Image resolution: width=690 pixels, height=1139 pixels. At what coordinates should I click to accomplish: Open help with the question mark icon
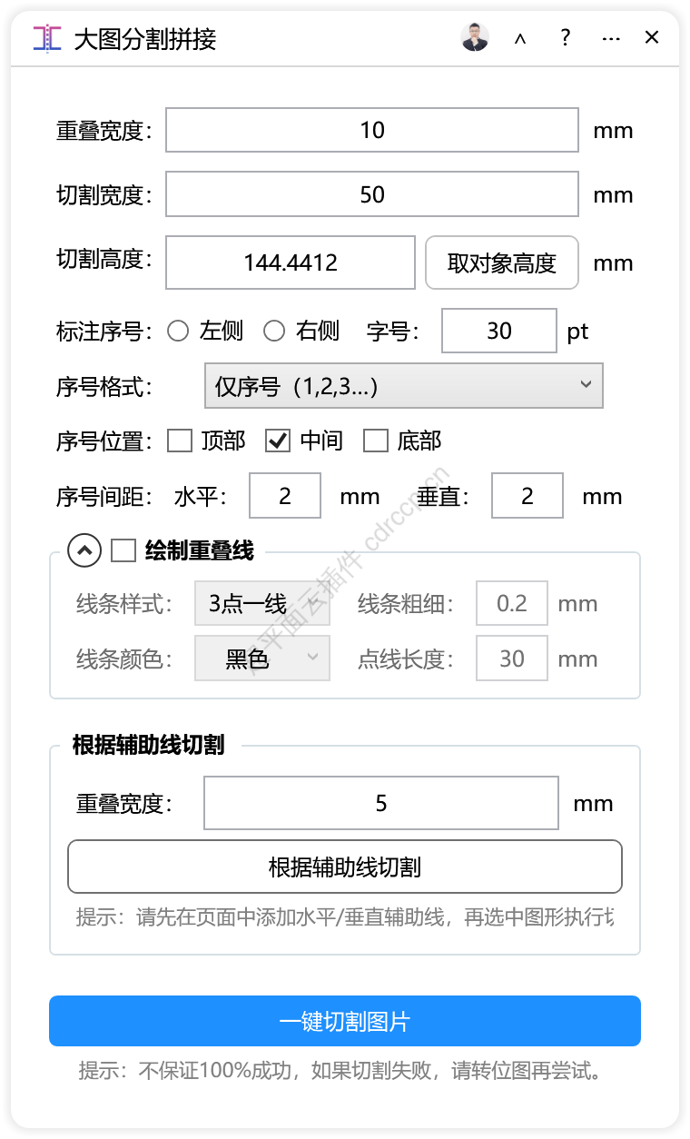(565, 37)
